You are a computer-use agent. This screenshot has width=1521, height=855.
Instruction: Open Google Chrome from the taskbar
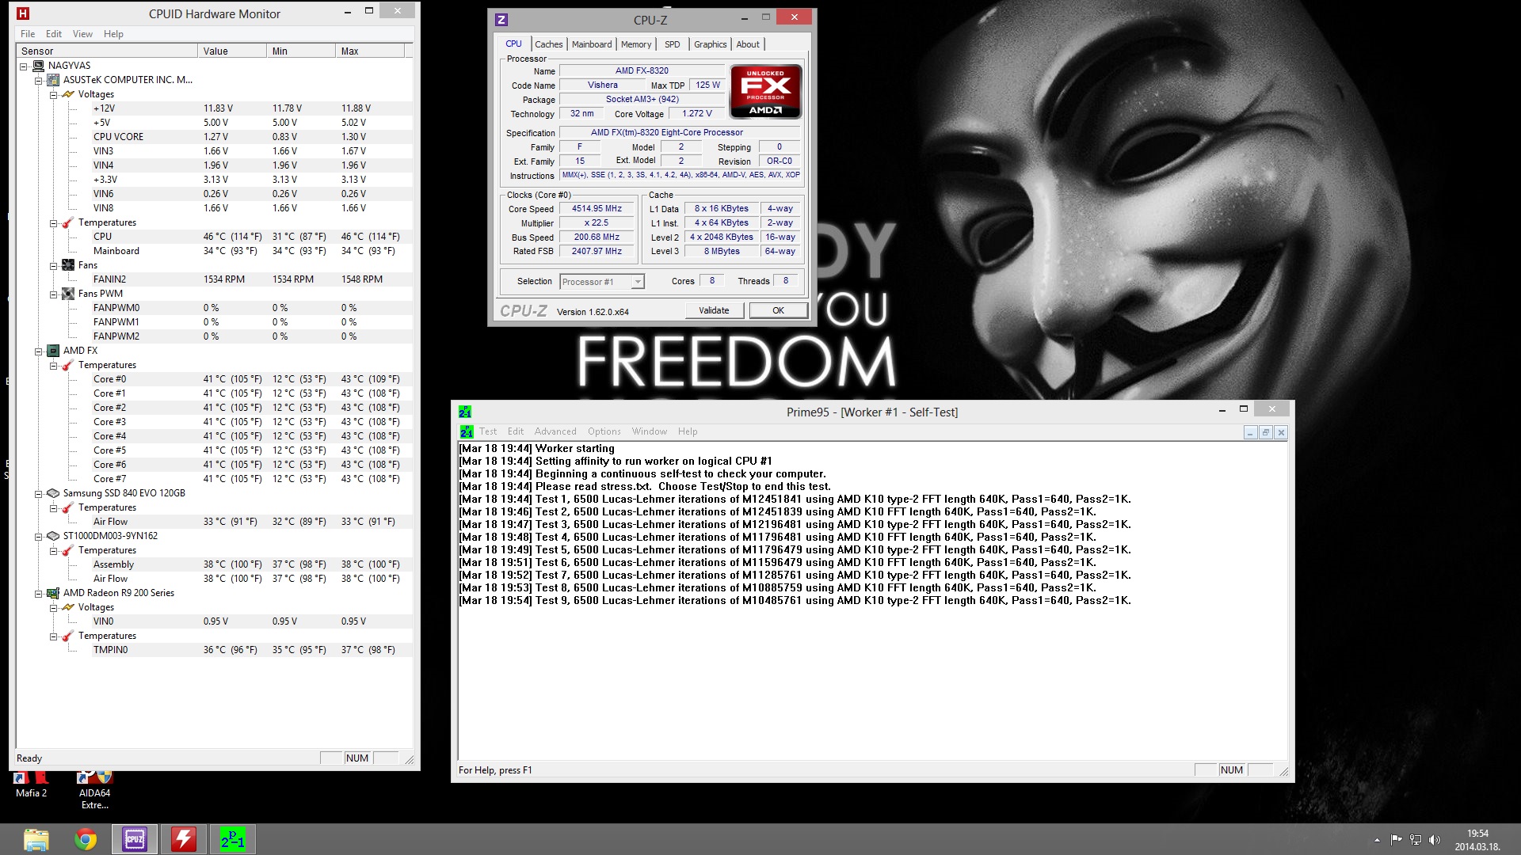tap(86, 839)
